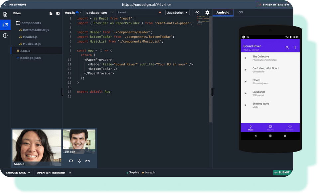The image size is (319, 194).
Task: Tap Android back button in preview
Action: pyautogui.click(x=256, y=136)
